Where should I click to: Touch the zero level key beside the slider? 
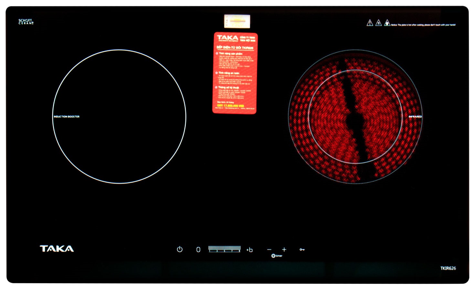coord(198,249)
